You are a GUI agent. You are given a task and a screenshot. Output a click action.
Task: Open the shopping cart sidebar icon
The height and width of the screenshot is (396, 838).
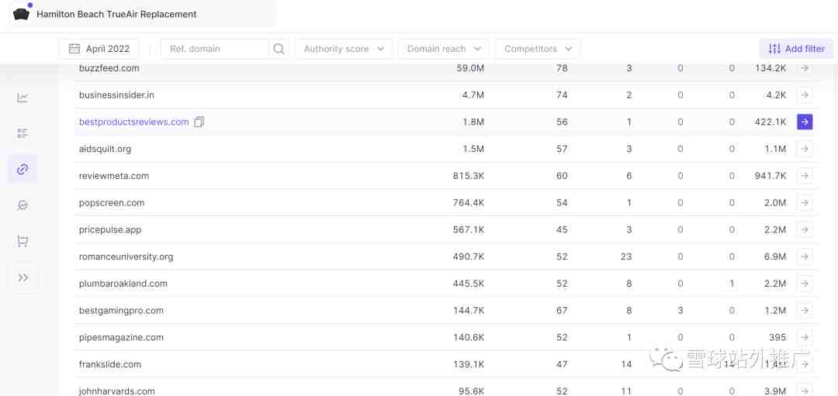(x=23, y=242)
